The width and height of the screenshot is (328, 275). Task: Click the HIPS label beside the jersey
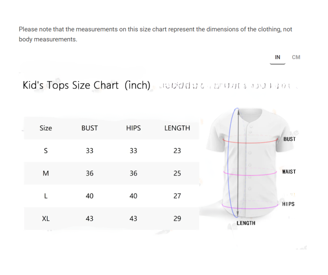[288, 204]
